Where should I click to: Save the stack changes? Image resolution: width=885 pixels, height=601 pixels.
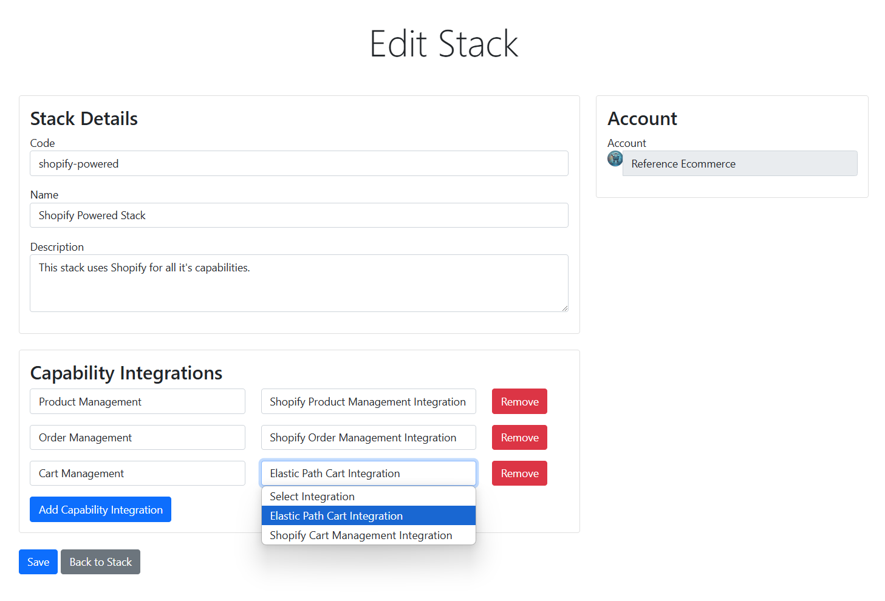coord(38,562)
